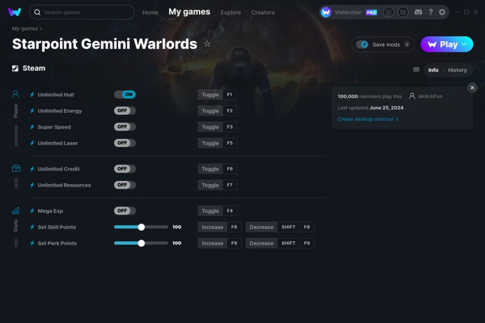Screen dimensions: 485x323
Task: Enable Unlimited Energy toggle
Action: click(x=125, y=111)
